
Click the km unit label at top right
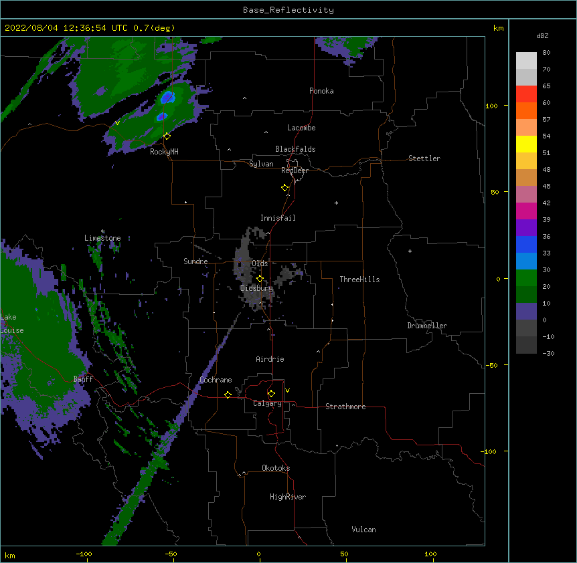tap(498, 28)
